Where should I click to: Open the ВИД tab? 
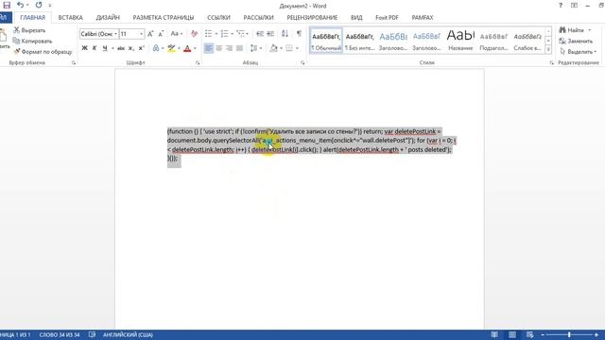356,18
